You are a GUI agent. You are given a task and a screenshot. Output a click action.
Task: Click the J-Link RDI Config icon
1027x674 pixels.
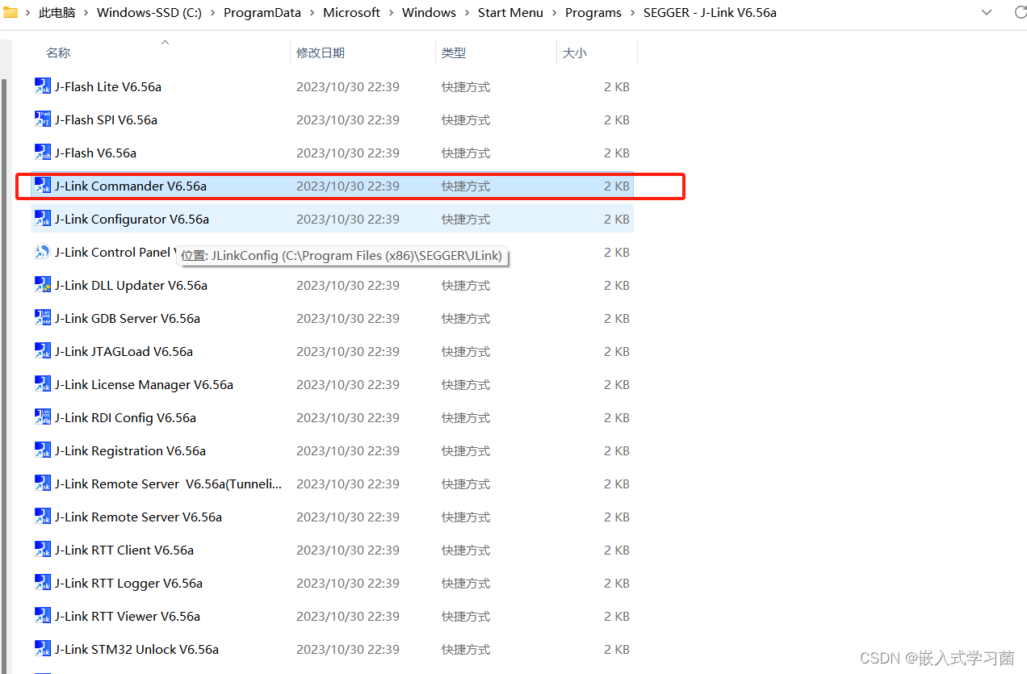(43, 417)
